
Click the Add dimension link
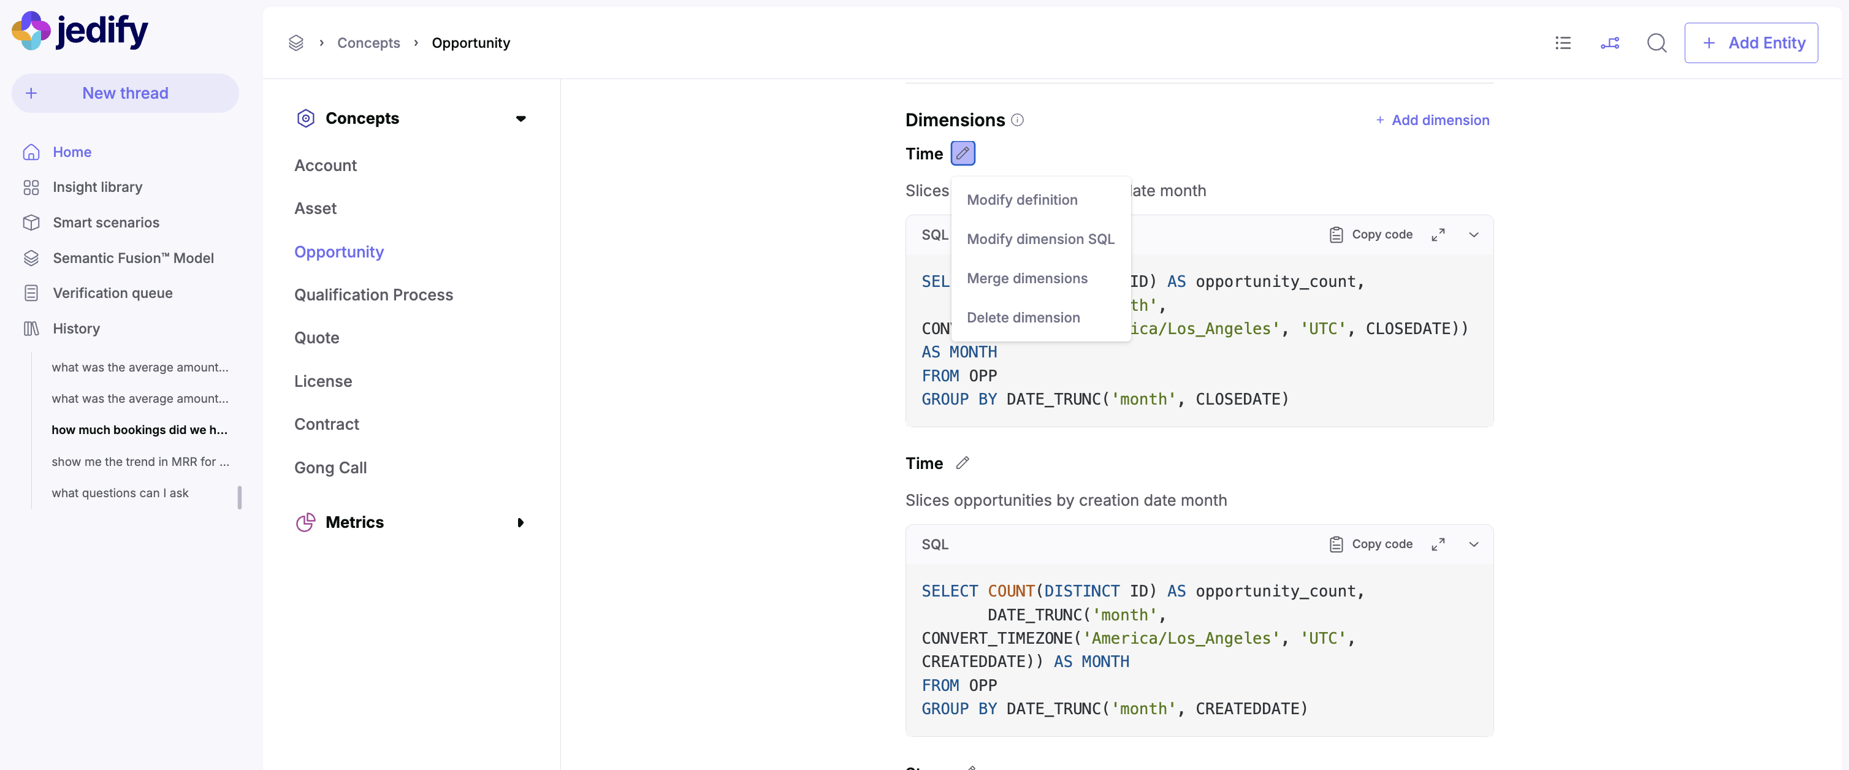[x=1432, y=120]
